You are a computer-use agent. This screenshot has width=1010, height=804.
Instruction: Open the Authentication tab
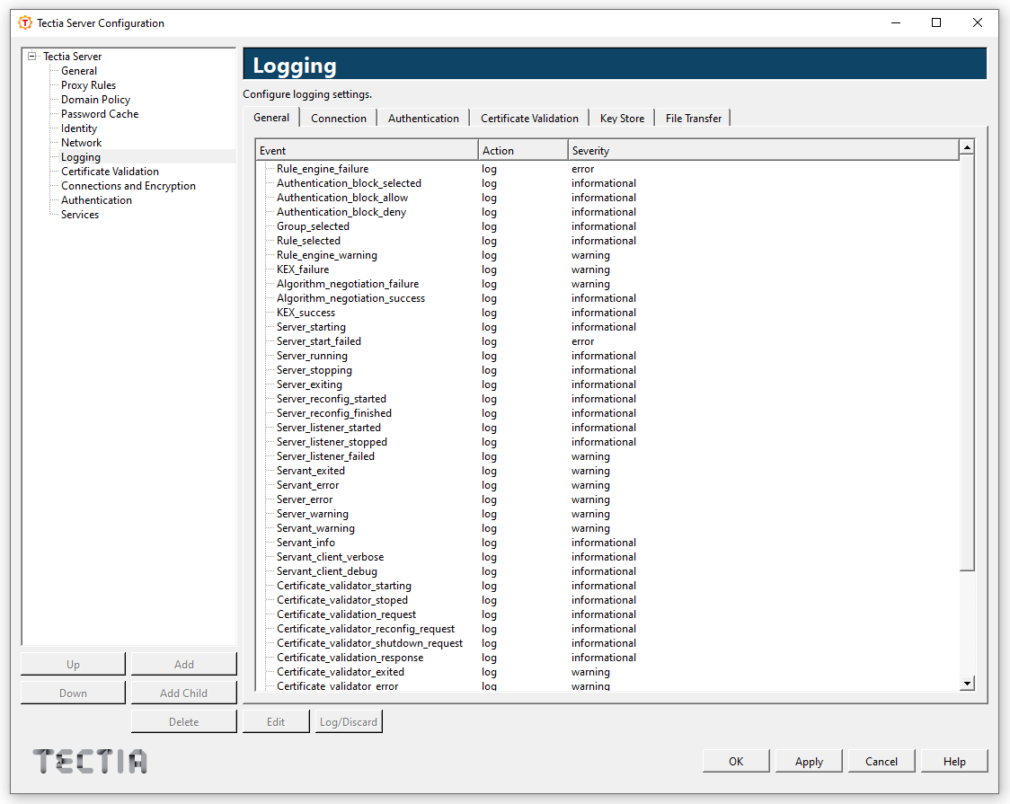423,119
